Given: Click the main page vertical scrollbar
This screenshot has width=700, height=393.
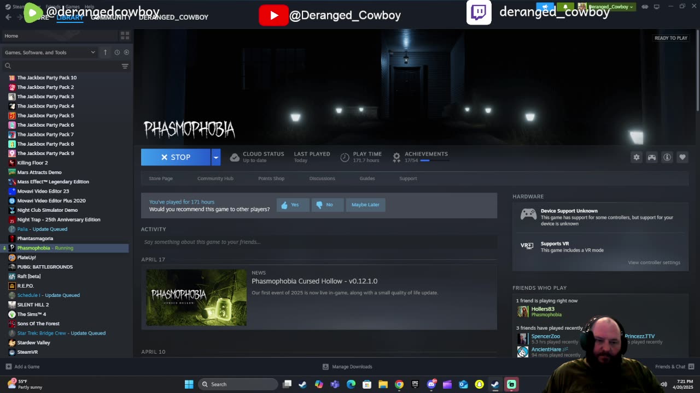Looking at the screenshot, I should coord(697,71).
